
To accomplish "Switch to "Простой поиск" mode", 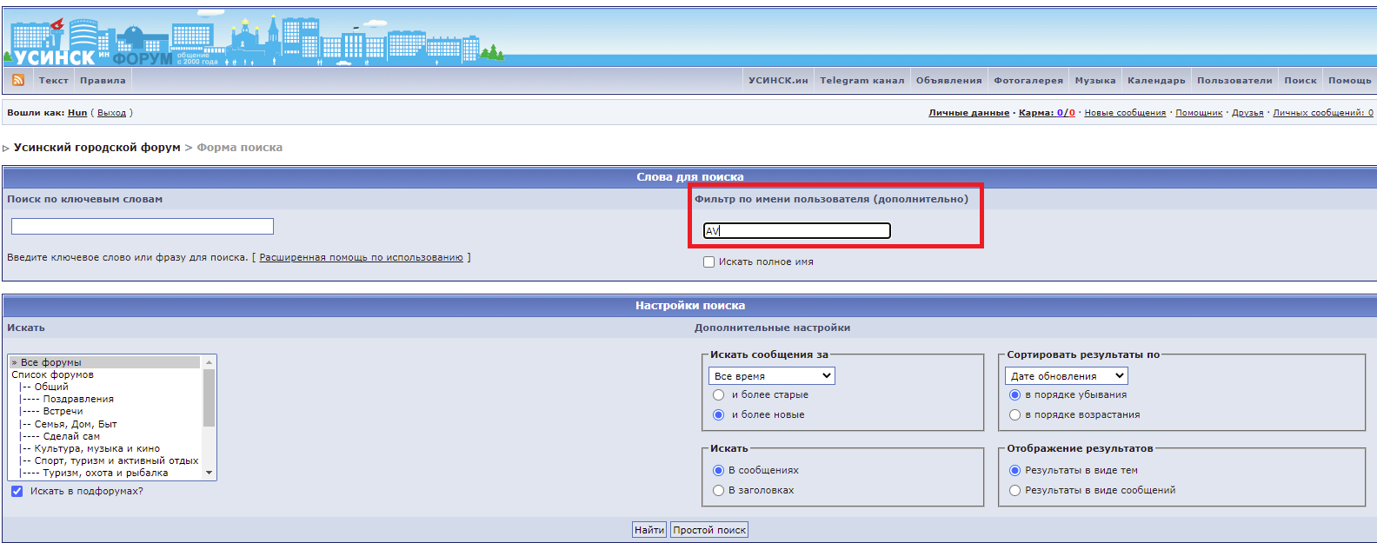I will [x=709, y=530].
